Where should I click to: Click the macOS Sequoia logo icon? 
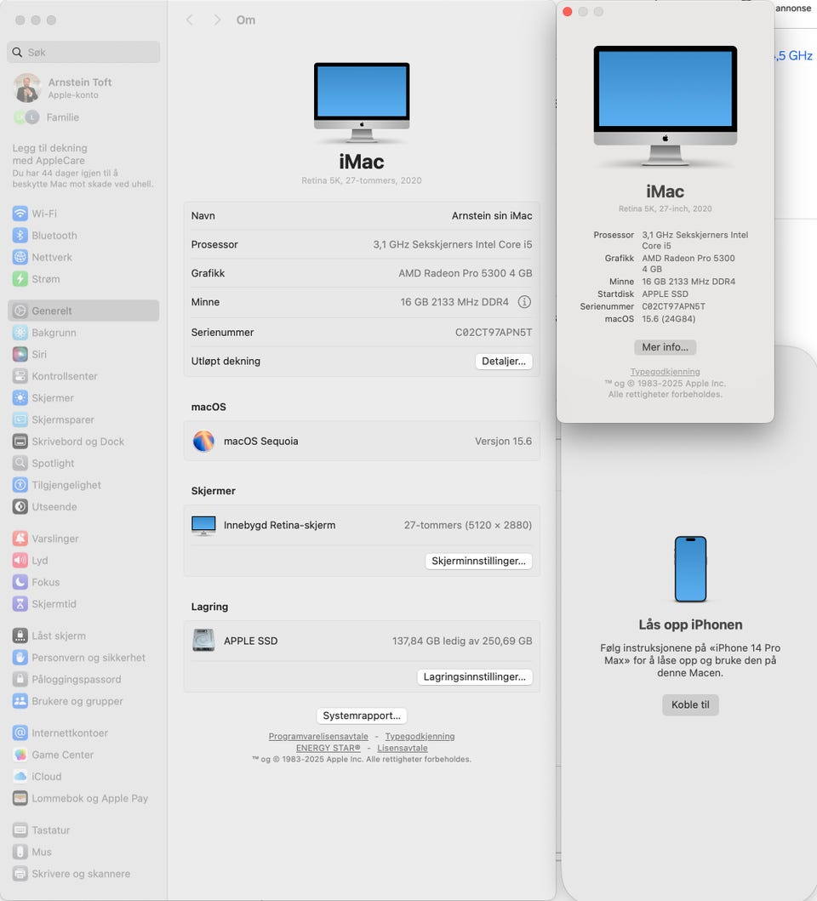click(203, 442)
